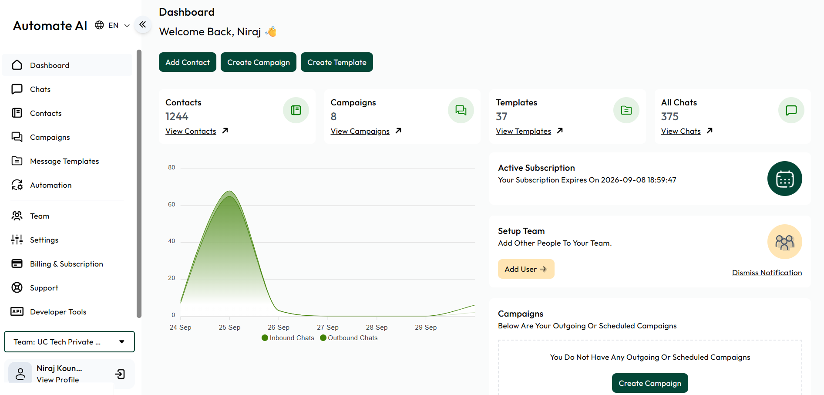Toggle Inbound Chats series in chart legend
824x395 pixels.
point(288,338)
